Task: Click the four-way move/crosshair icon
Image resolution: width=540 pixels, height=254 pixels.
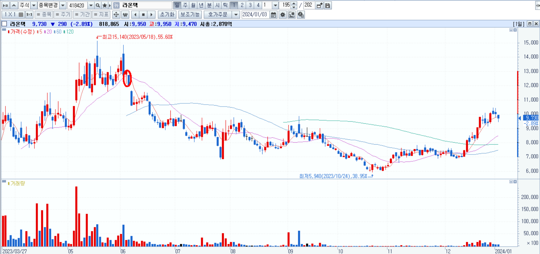Action: [x=116, y=14]
